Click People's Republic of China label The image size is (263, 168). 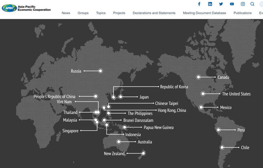pyautogui.click(x=54, y=96)
